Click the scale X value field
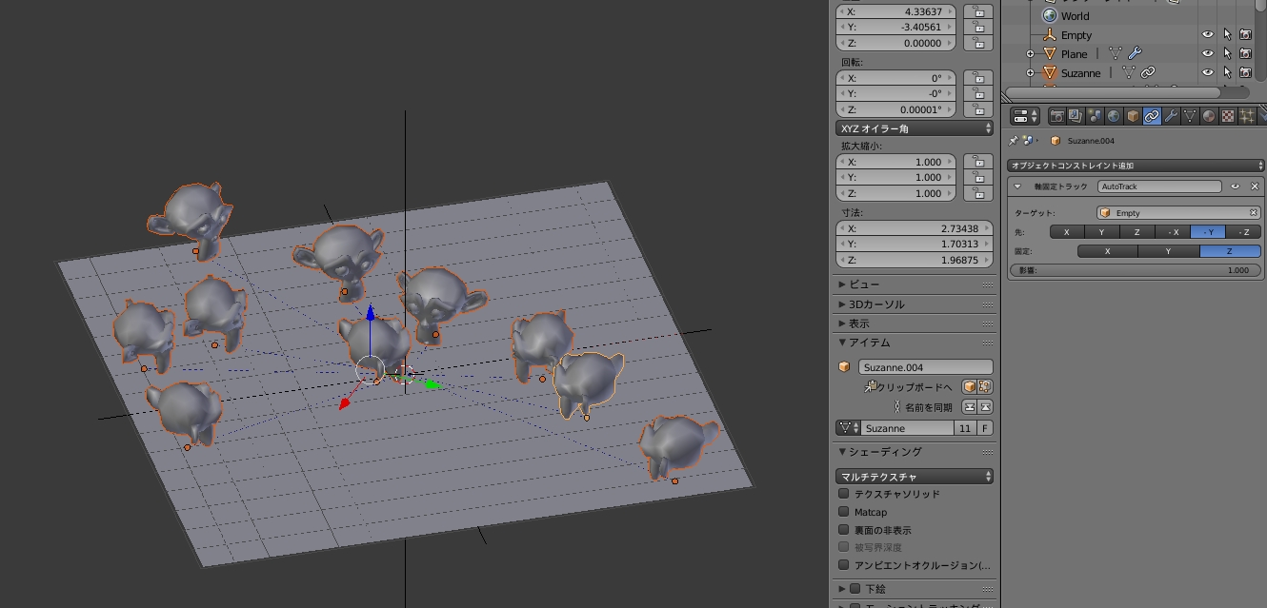Image resolution: width=1267 pixels, height=608 pixels. click(x=897, y=162)
